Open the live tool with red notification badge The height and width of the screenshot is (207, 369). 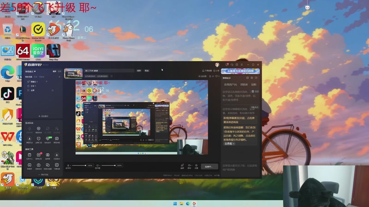click(39, 155)
